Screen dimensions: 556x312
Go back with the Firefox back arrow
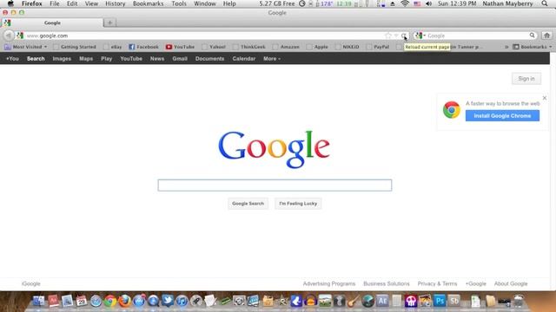point(9,36)
